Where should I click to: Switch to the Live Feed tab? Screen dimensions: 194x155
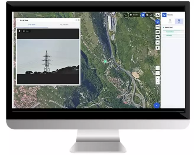[32, 25]
